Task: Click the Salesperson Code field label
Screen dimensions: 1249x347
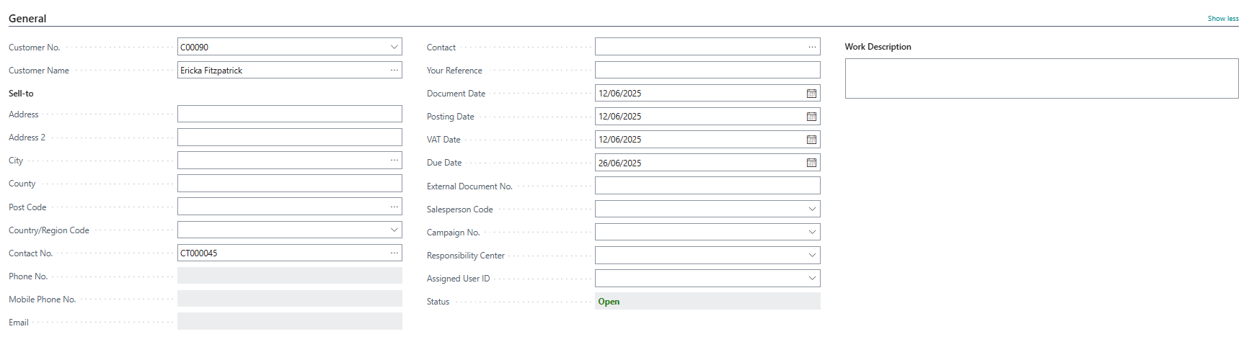Action: (459, 209)
